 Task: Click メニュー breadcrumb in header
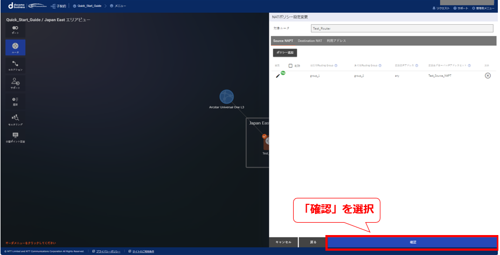point(118,6)
